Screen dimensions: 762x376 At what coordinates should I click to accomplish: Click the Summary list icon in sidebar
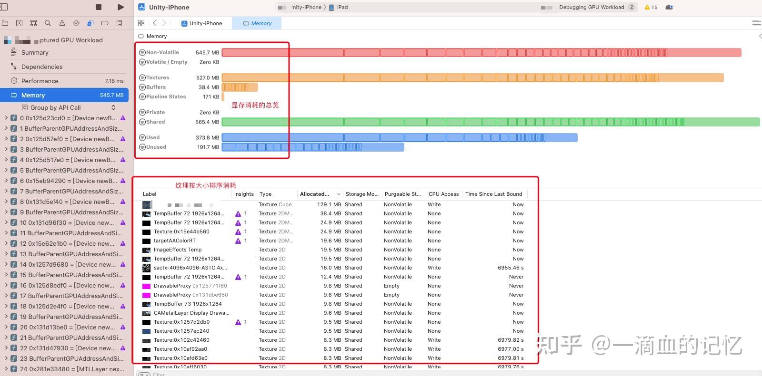pos(14,52)
